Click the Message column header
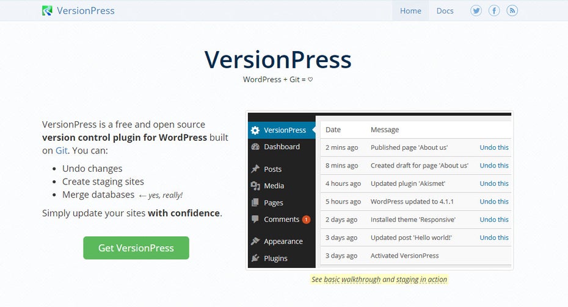Screen dimensions: 568x307 tap(385, 130)
